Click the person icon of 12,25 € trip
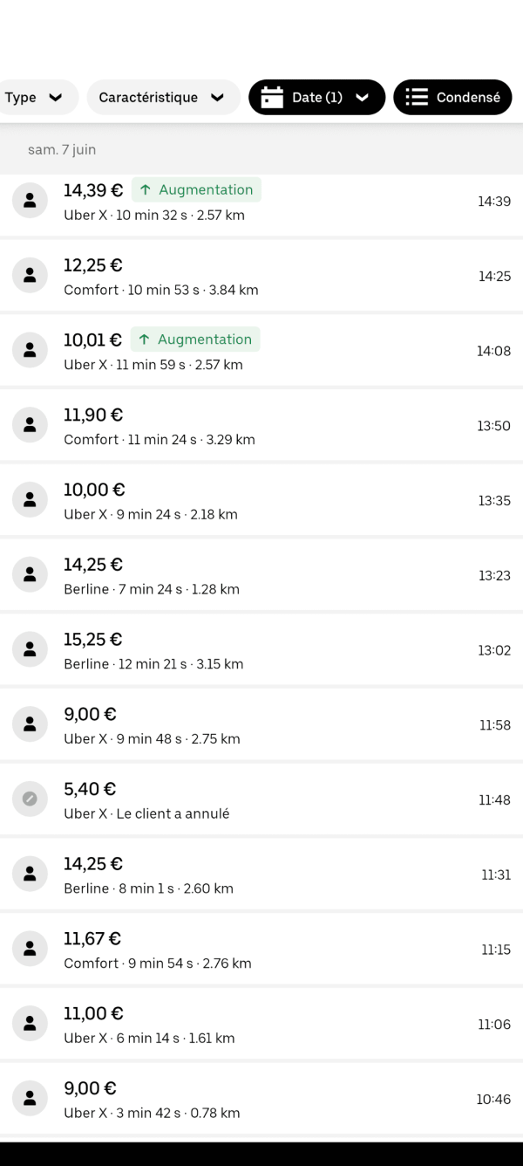 tap(30, 276)
